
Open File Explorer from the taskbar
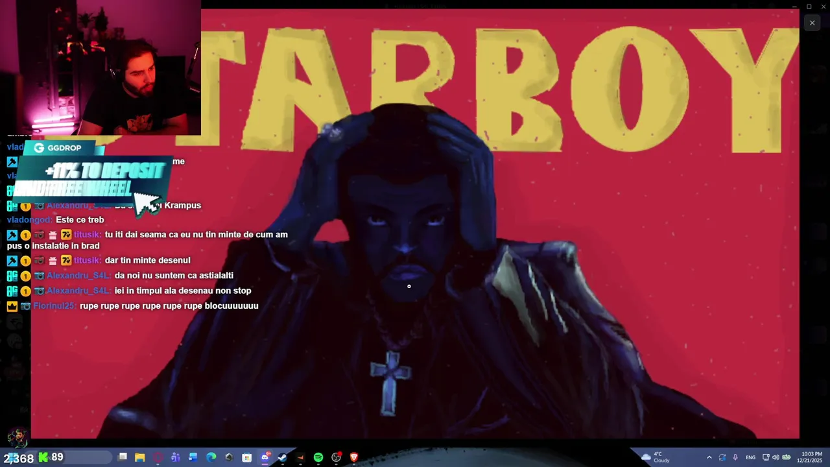[x=139, y=457]
